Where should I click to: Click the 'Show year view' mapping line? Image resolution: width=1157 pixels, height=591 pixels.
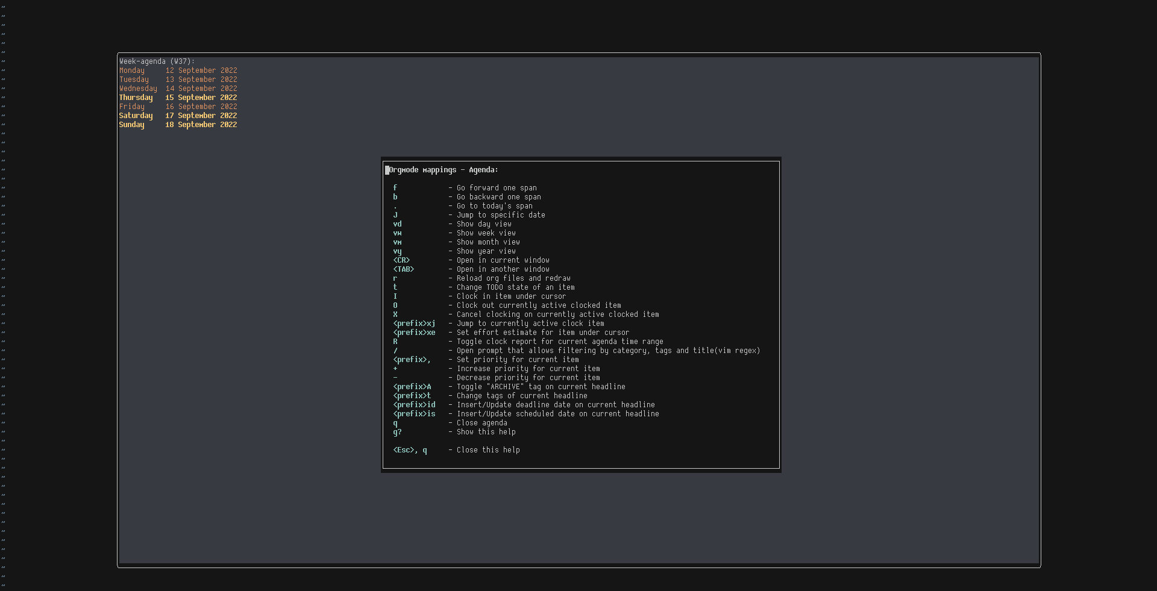(454, 251)
